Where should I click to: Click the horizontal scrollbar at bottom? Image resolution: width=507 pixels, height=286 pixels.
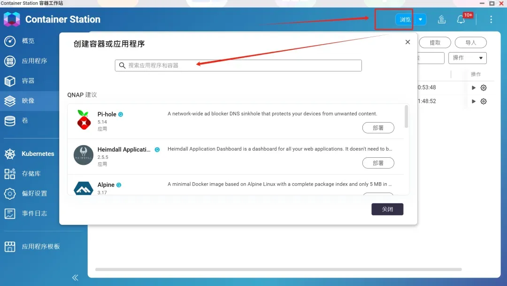coord(278,269)
